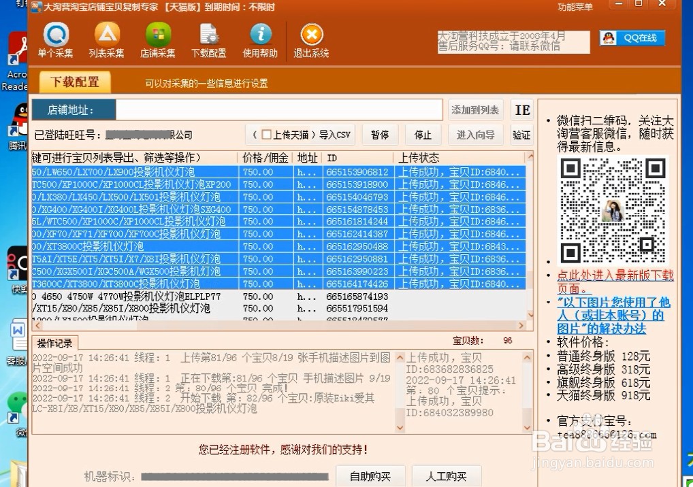Click the WeChat QR code image
Screen dimensions: 693x487
click(x=613, y=210)
